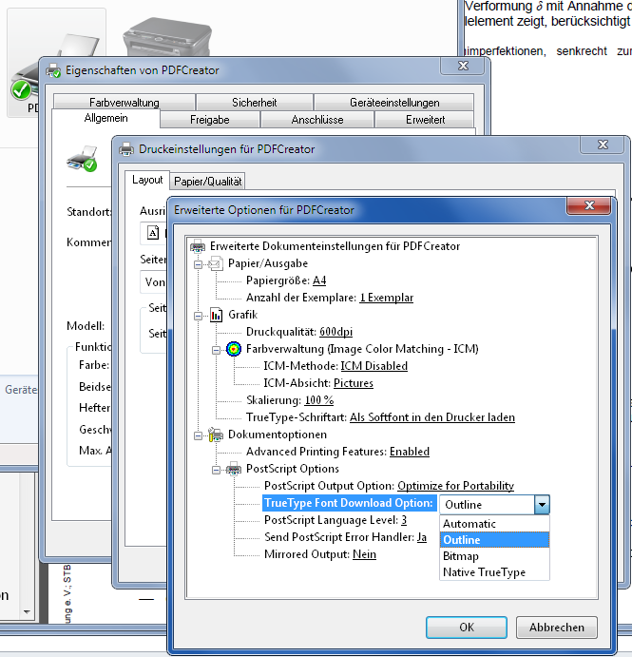
Task: Click the Papier/Ausgabe paper tray icon
Action: pyautogui.click(x=216, y=263)
